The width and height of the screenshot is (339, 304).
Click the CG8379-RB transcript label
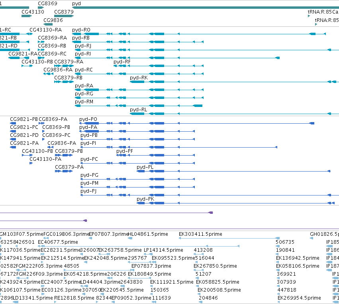[69, 78]
